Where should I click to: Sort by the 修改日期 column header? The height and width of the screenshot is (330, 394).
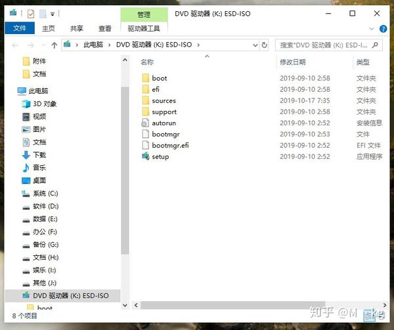293,62
